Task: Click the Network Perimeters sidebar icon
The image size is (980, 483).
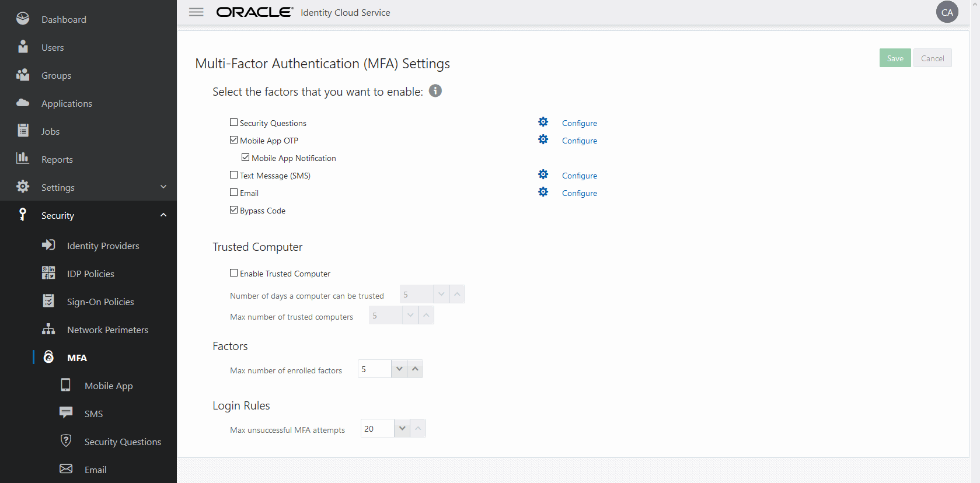Action: (48, 329)
